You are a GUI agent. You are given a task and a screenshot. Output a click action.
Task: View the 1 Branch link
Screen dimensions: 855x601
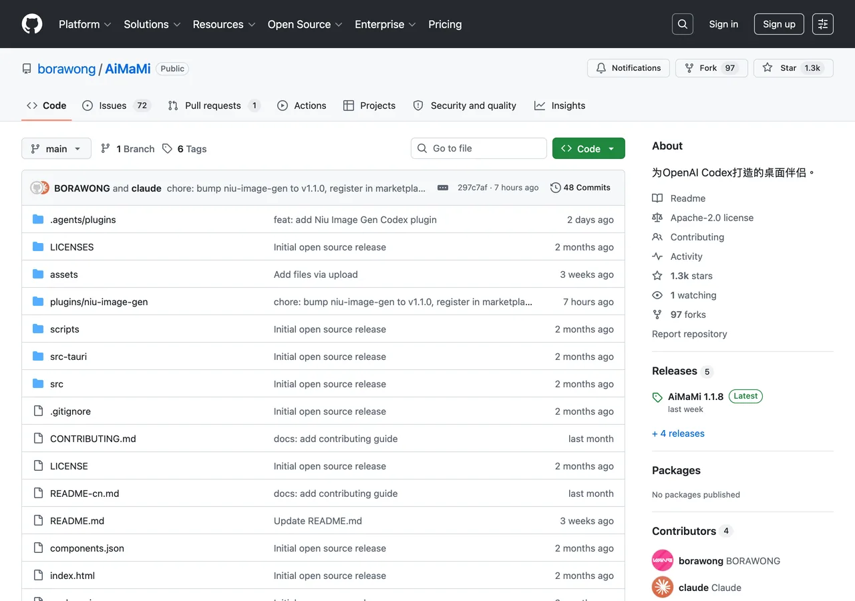[x=128, y=149]
